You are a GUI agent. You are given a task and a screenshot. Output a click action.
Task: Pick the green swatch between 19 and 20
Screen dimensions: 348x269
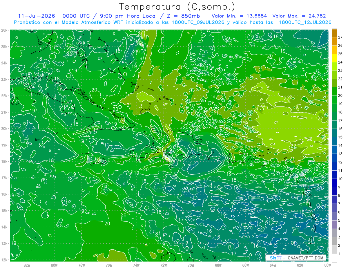click(334, 100)
